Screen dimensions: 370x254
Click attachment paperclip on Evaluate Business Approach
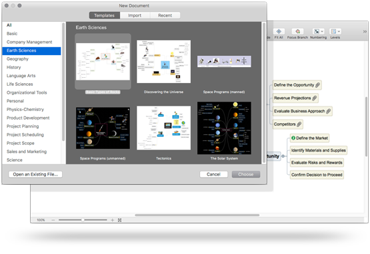click(x=328, y=111)
